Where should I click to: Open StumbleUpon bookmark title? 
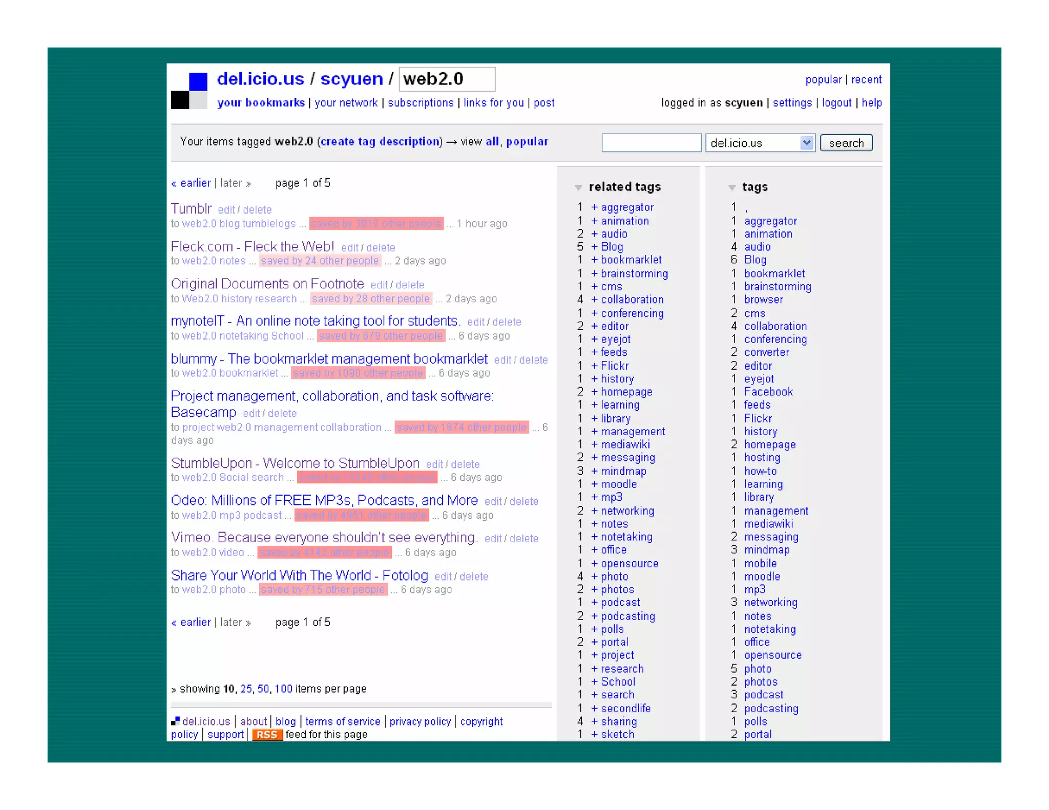point(295,463)
